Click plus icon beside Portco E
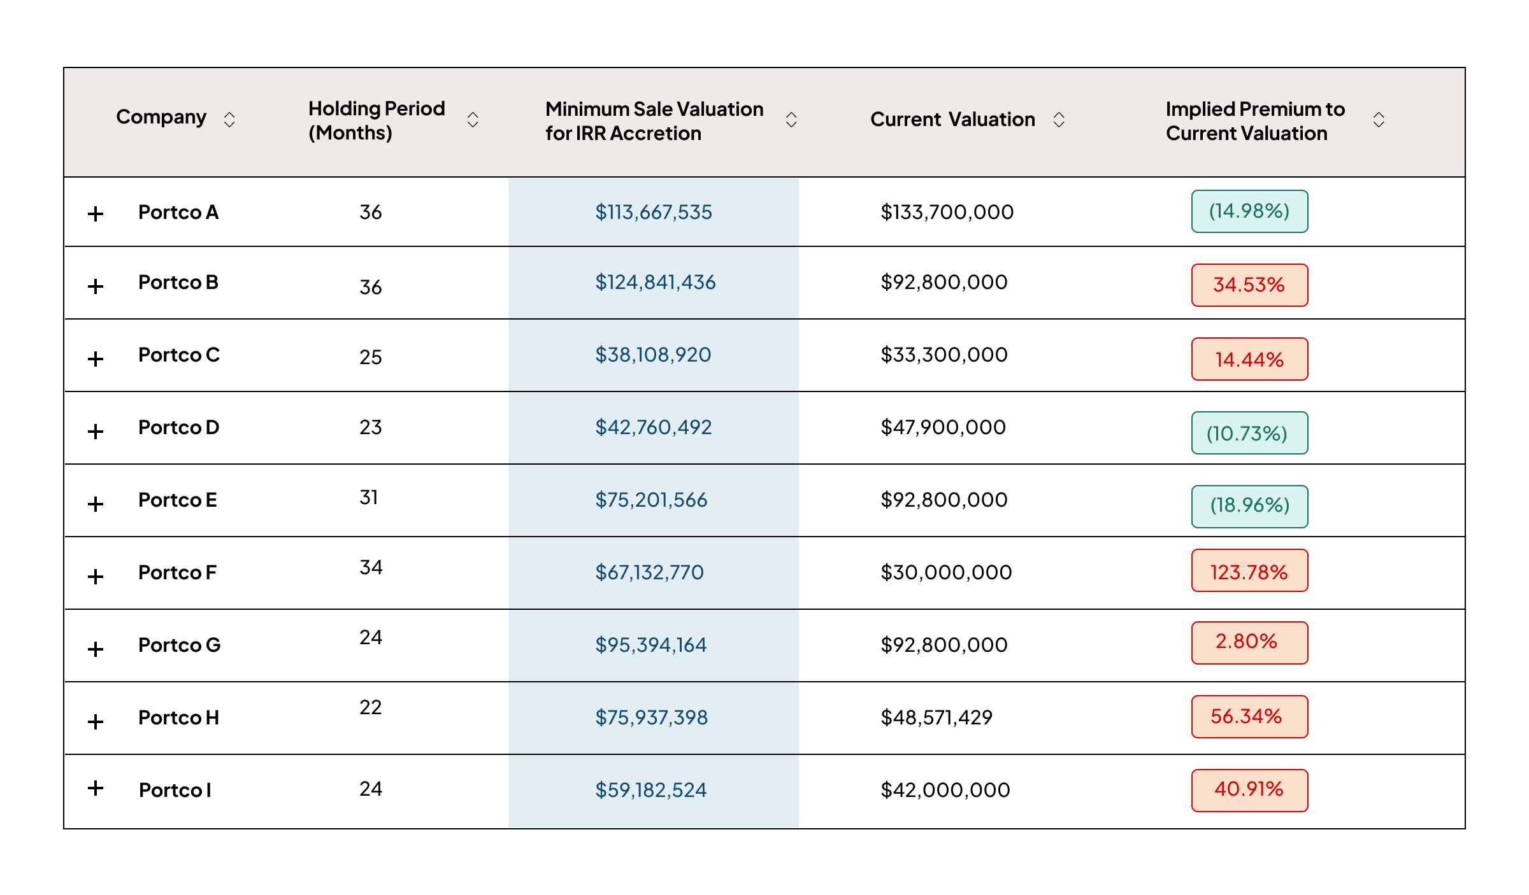This screenshot has height=895, width=1529. point(96,504)
